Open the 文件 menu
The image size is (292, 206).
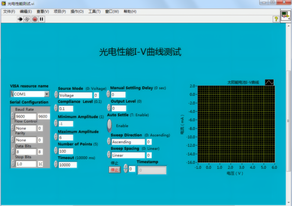tap(9, 11)
